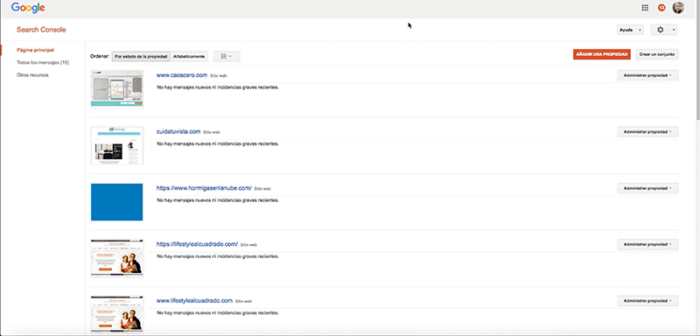Expand Administrar propiedad for hormigasenlanube.com

pyautogui.click(x=647, y=188)
